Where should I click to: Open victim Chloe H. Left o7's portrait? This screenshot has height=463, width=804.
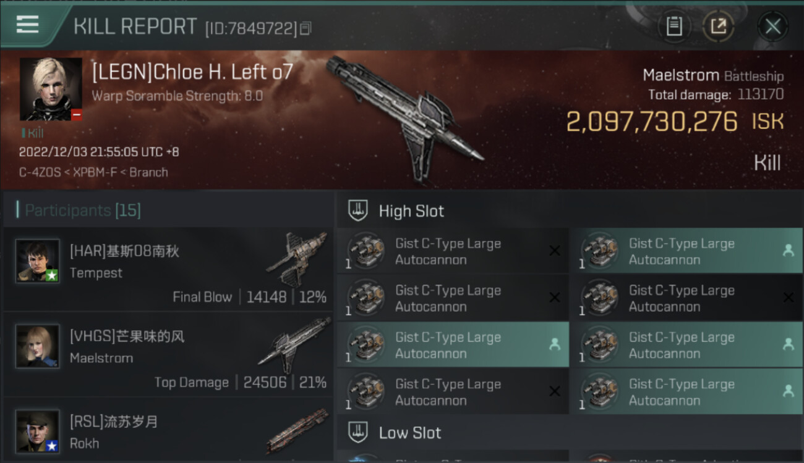coord(51,89)
